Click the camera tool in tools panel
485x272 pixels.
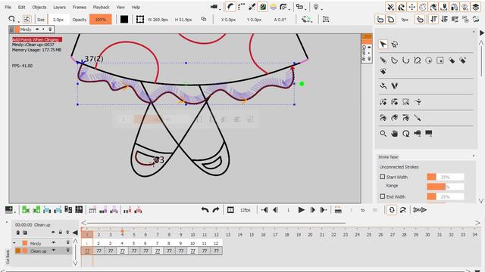pos(418,134)
